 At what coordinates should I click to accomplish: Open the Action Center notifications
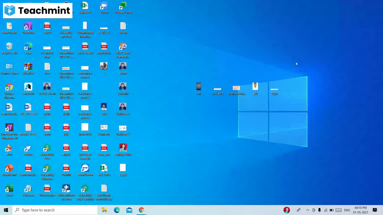pos(375,210)
